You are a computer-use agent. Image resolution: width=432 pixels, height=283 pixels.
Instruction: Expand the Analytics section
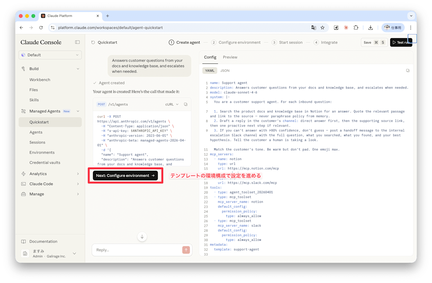coord(78,174)
